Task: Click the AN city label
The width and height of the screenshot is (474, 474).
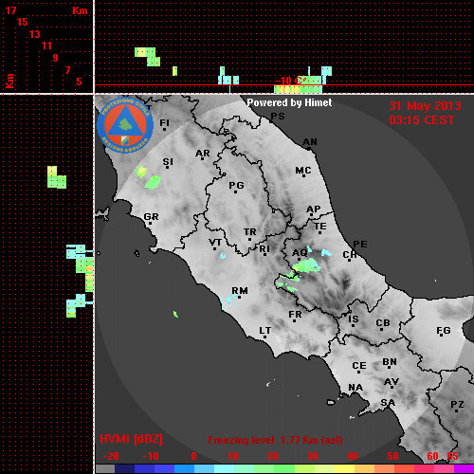Action: click(310, 142)
